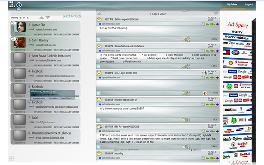Expand up/down control in Login Screen Shot footer
This screenshot has height=165, width=264.
point(188,93)
